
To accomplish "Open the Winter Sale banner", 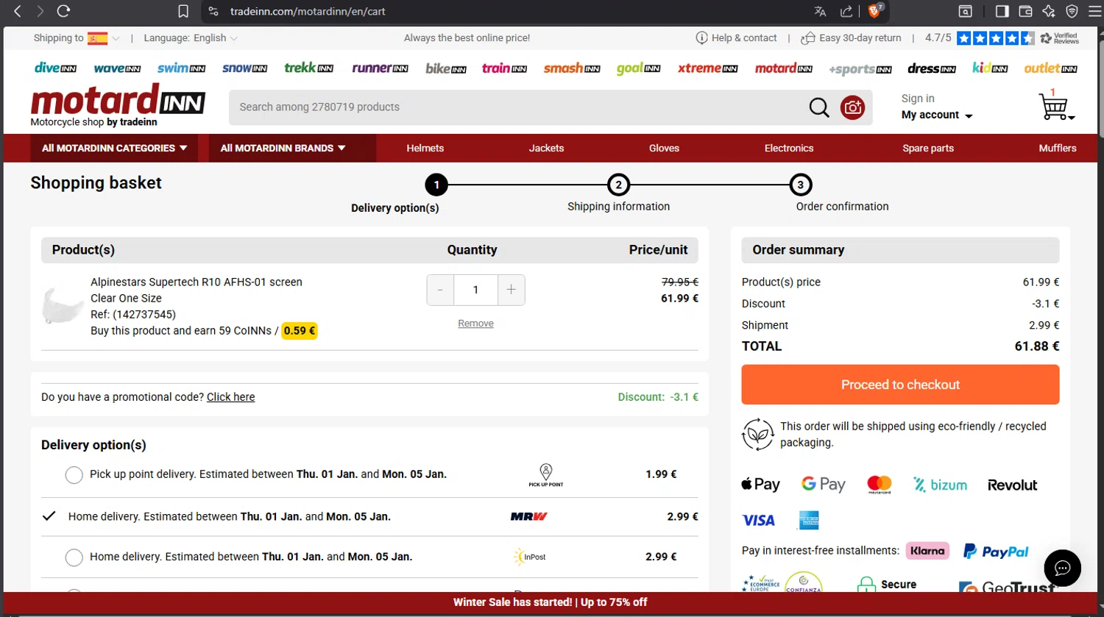I will [551, 602].
